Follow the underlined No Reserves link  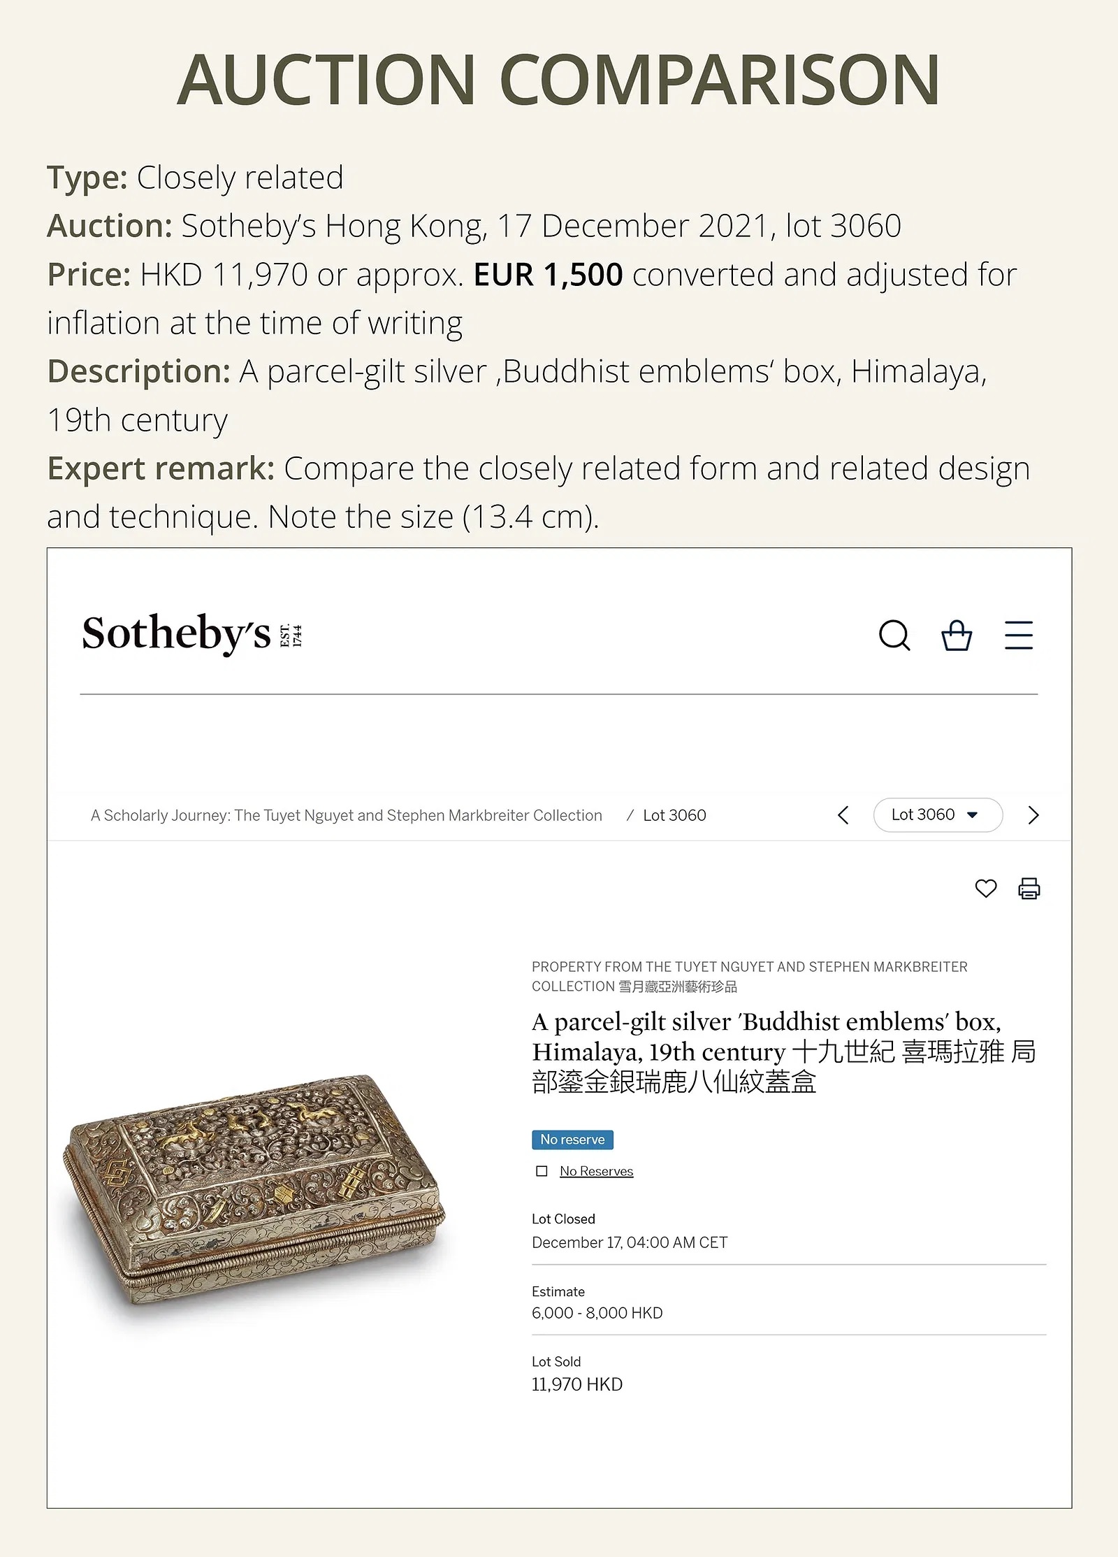(x=596, y=1171)
